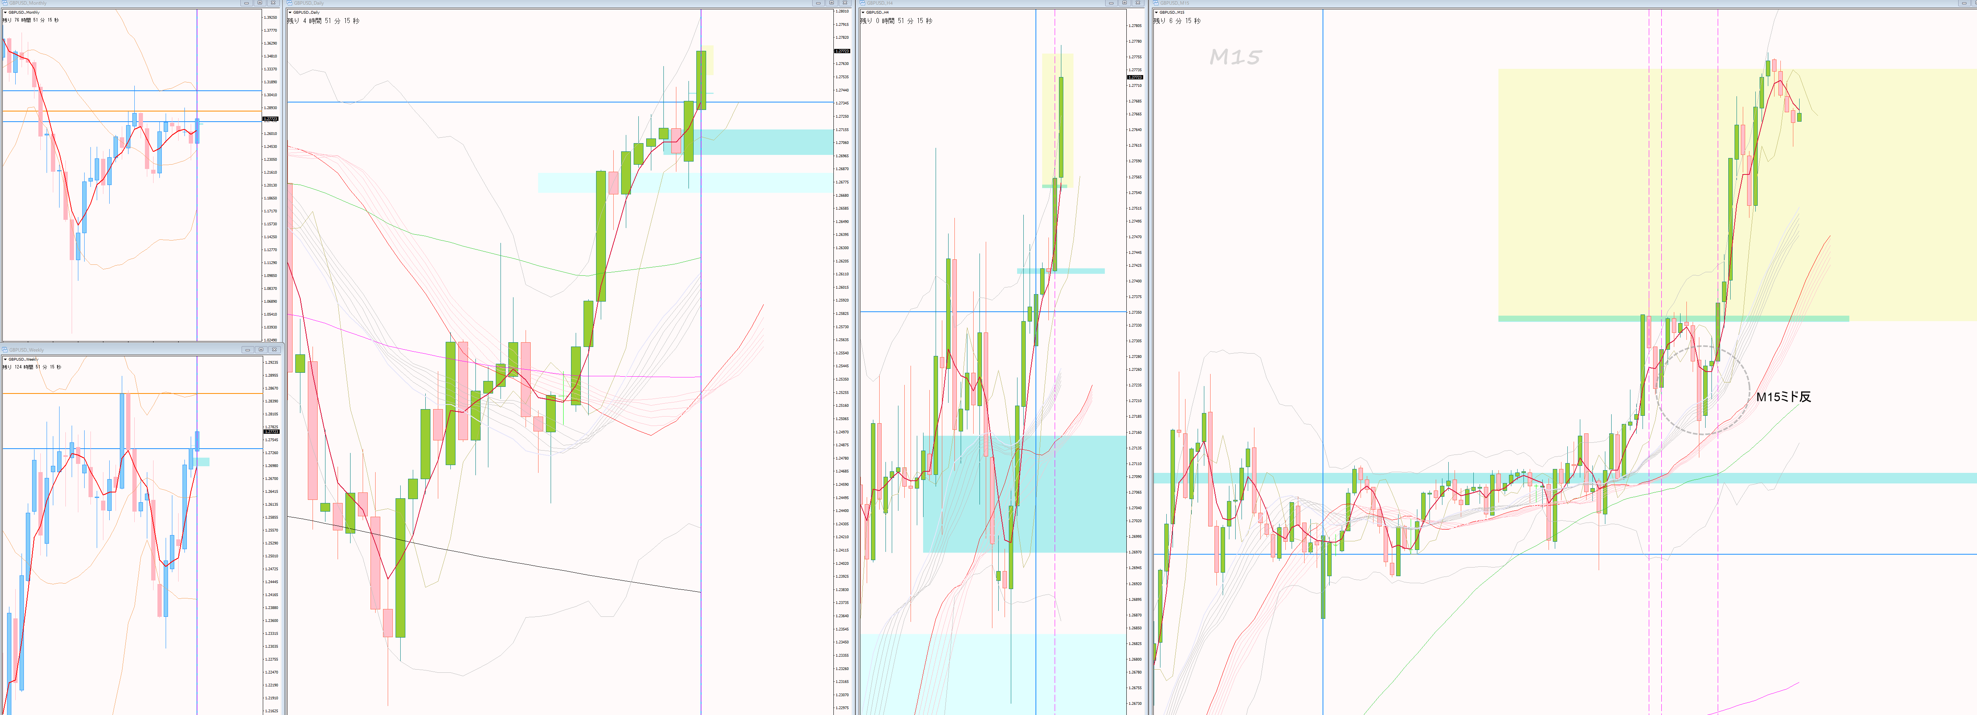1977x715 pixels.
Task: Expand the GBPUSD.,Daily triangle inside chart
Action: (x=290, y=12)
